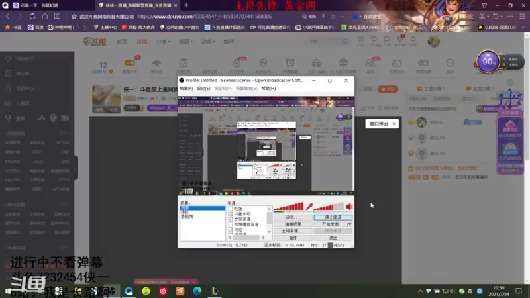This screenshot has width=530, height=298.
Task: Toggle the 吃饭 source checkbox in OBS
Action: pos(231,209)
